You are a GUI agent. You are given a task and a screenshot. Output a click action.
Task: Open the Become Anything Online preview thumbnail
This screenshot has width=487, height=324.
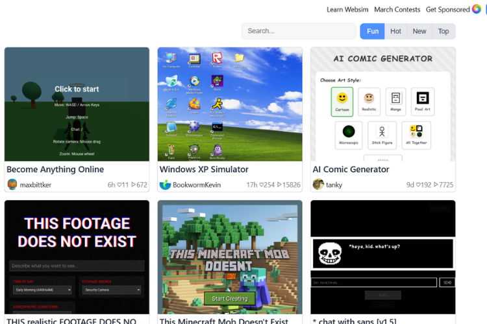tap(77, 104)
